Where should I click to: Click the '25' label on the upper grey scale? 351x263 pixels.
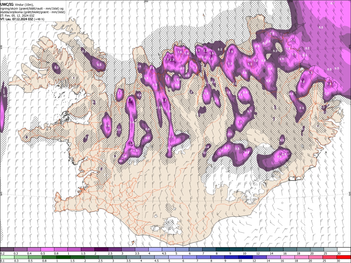(x=325, y=253)
